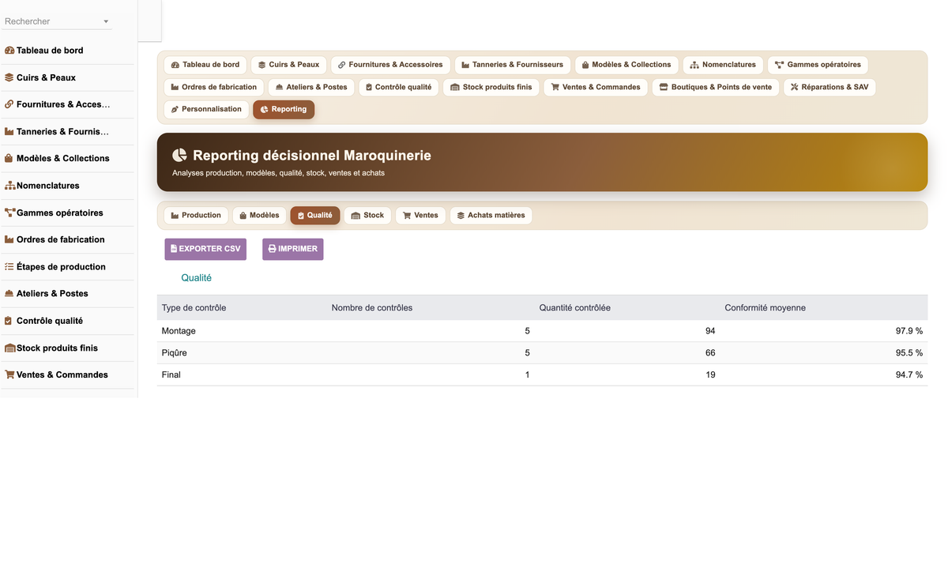
Task: Click the 94.7 % conformity value
Action: (908, 374)
